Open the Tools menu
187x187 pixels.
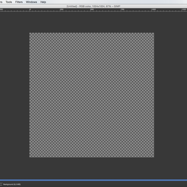coord(9,2)
